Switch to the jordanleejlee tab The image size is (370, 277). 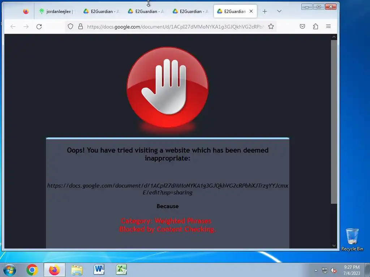[56, 11]
